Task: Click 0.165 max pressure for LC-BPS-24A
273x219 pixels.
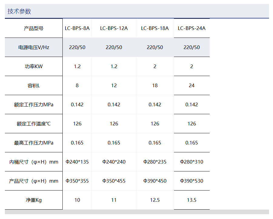Action: click(x=191, y=143)
